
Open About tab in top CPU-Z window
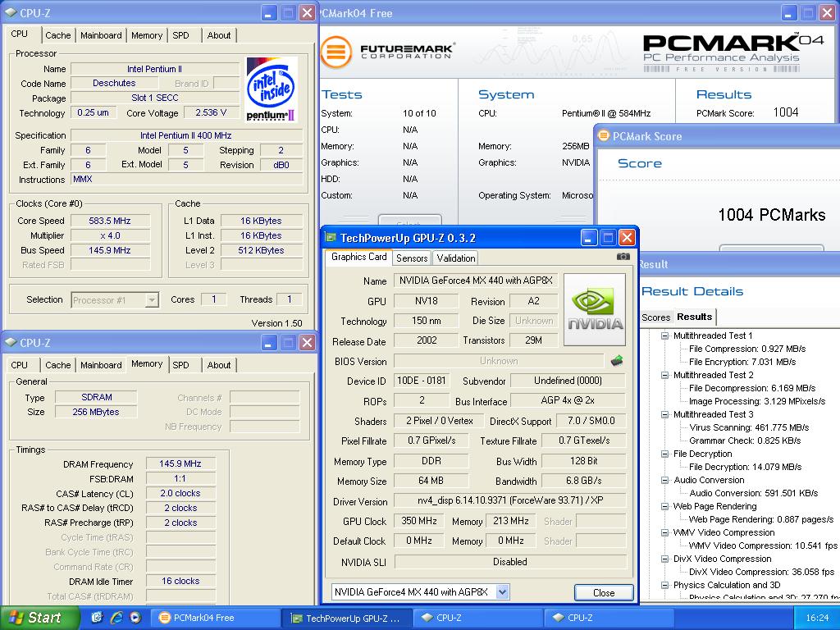pyautogui.click(x=218, y=35)
